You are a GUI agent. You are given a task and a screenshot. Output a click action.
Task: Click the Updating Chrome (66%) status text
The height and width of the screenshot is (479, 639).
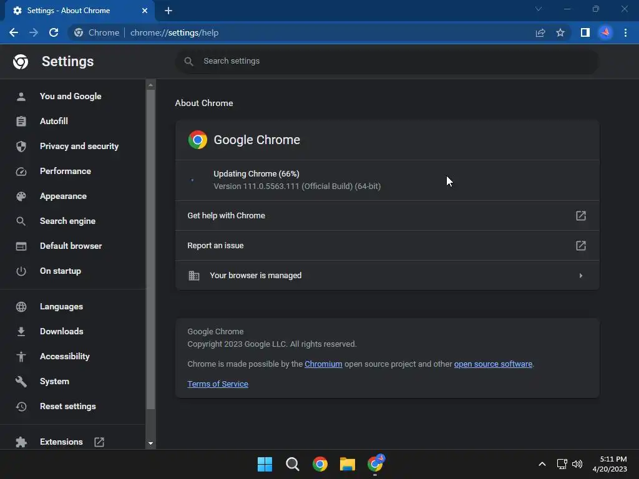[x=256, y=173]
